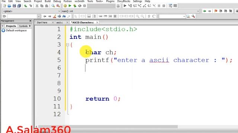Toggle the regex search option
The width and height of the screenshot is (238, 133).
pyautogui.click(x=69, y=16)
